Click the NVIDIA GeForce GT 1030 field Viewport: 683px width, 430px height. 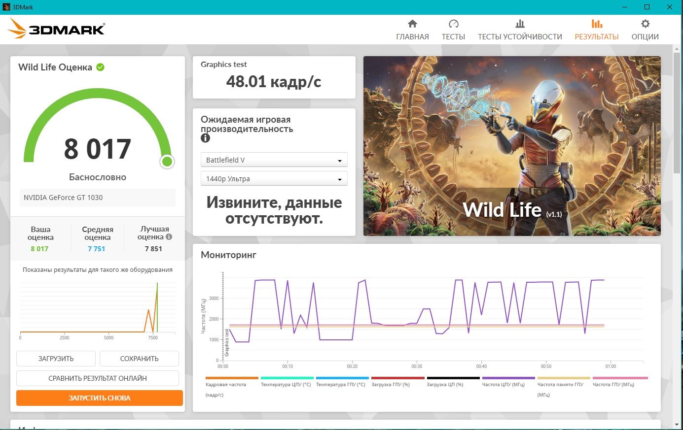point(98,198)
